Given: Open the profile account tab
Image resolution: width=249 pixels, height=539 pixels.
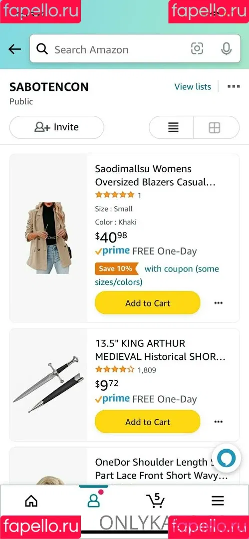Looking at the screenshot, I should [x=93, y=500].
